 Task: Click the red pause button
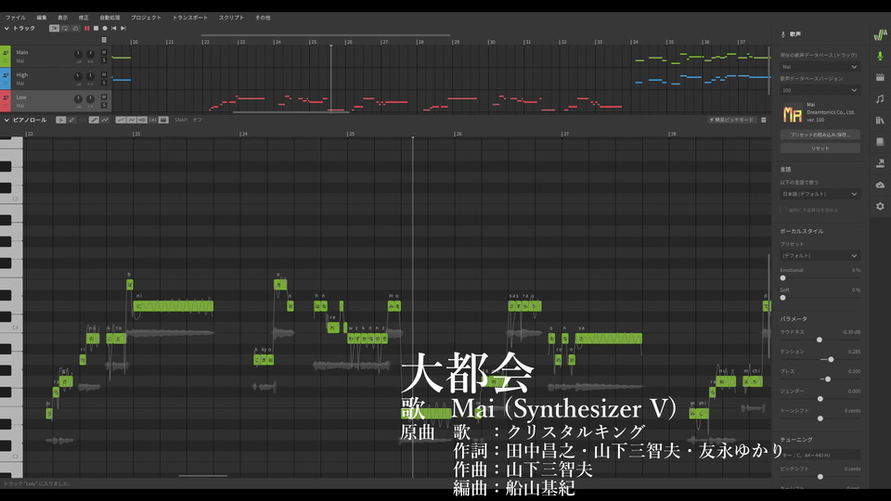[87, 29]
